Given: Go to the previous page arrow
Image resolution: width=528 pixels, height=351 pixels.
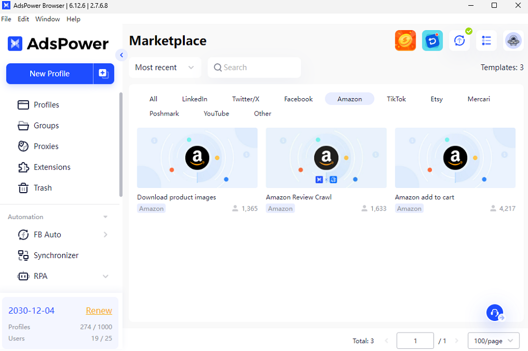Looking at the screenshot, I should 386,341.
